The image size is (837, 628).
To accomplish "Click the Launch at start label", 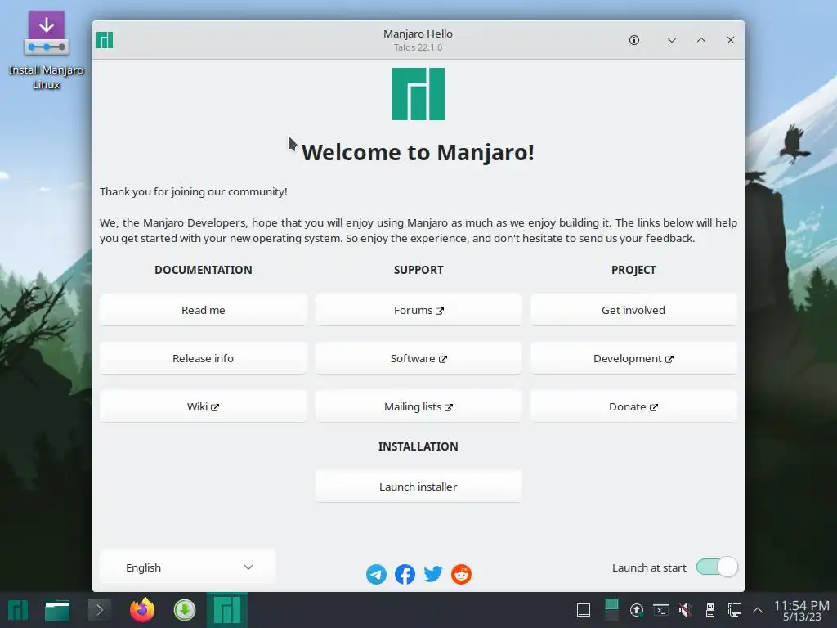I will 649,567.
